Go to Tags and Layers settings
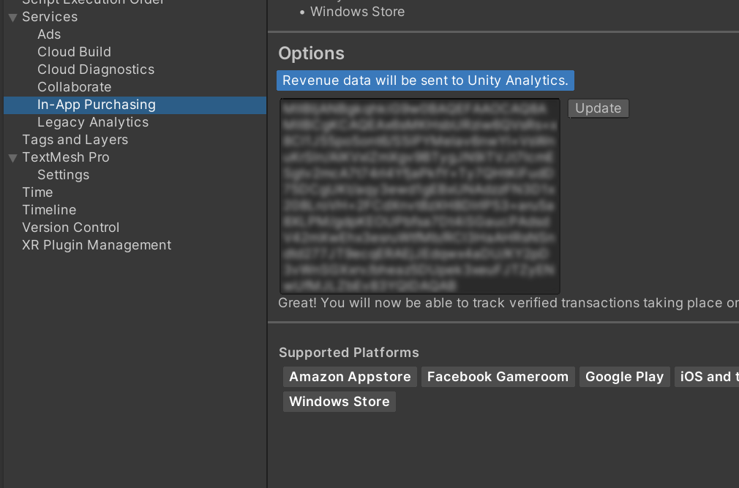Image resolution: width=739 pixels, height=488 pixels. 75,140
